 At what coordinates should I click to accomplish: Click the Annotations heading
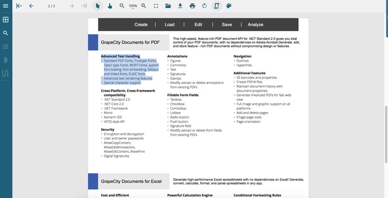coord(177,56)
